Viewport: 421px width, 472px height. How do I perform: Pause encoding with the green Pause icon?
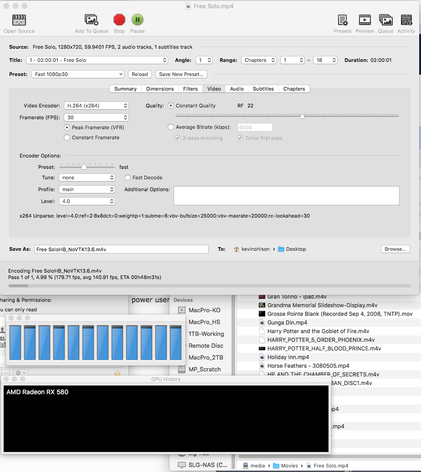(138, 20)
